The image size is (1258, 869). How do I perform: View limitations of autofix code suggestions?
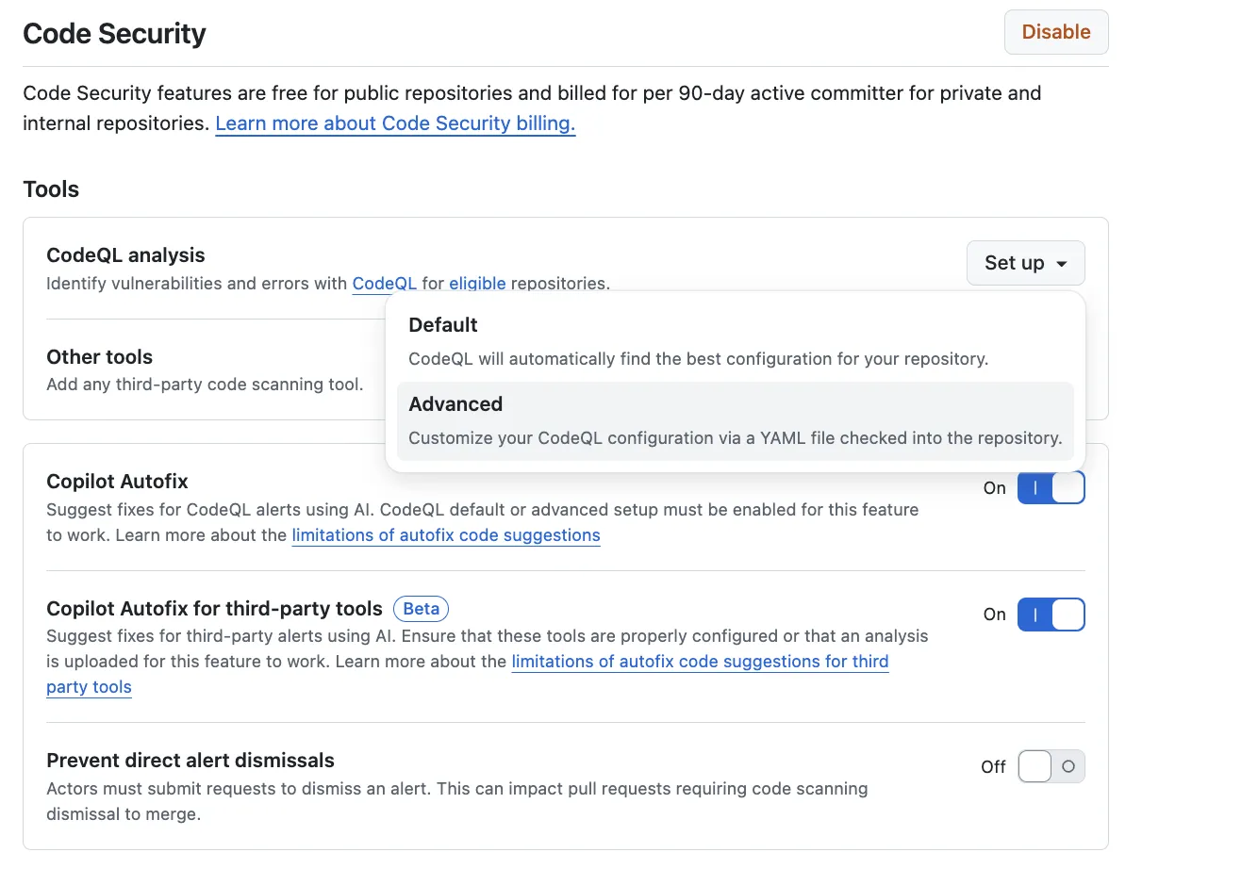445,534
